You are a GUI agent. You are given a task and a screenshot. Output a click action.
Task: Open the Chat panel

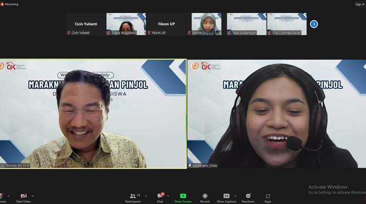[x=160, y=198]
